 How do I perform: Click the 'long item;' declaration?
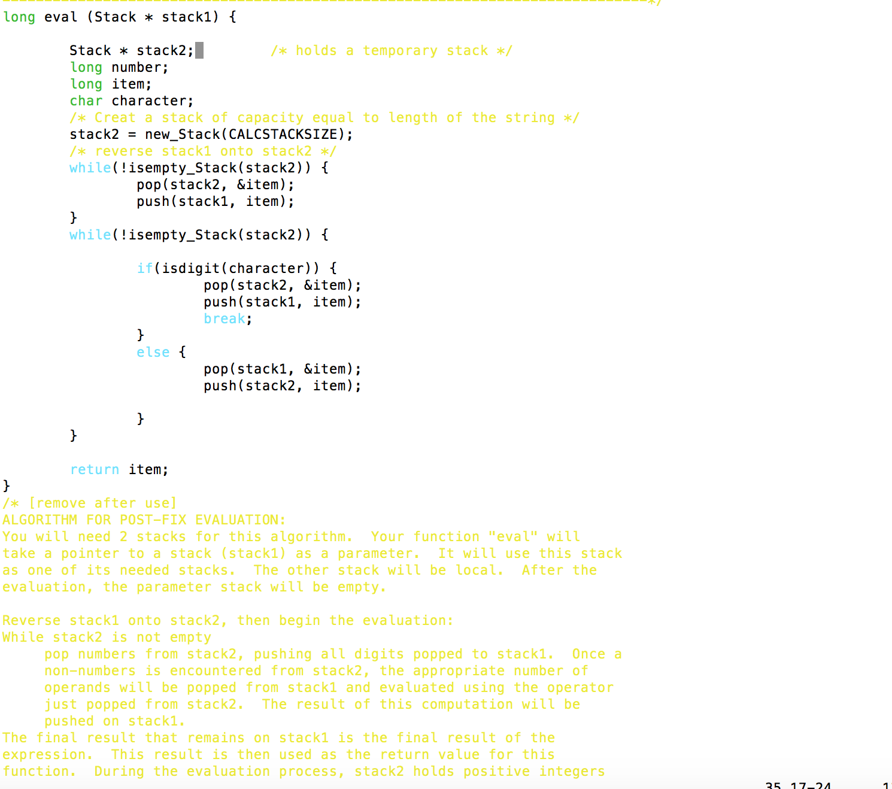(x=111, y=84)
